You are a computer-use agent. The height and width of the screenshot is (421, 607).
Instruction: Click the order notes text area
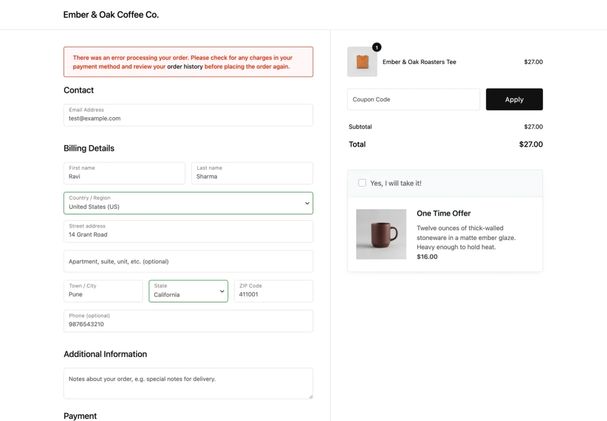pyautogui.click(x=188, y=384)
